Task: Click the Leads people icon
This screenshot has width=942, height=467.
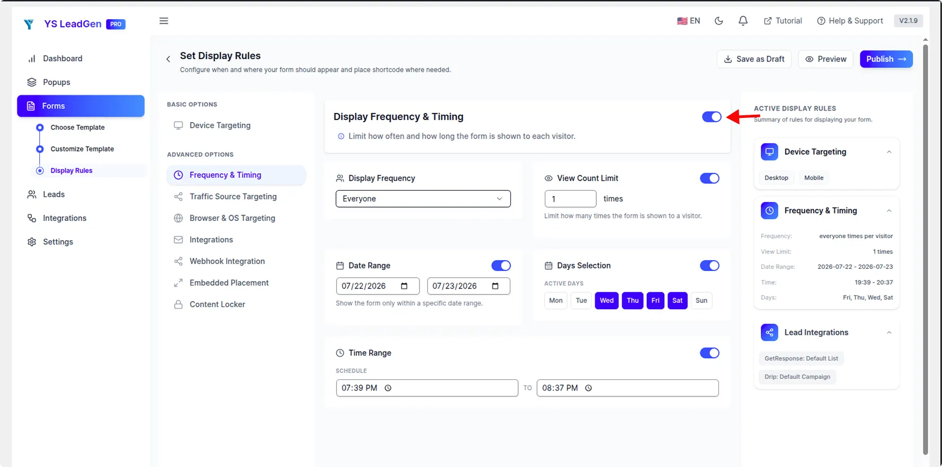Action: coord(32,194)
